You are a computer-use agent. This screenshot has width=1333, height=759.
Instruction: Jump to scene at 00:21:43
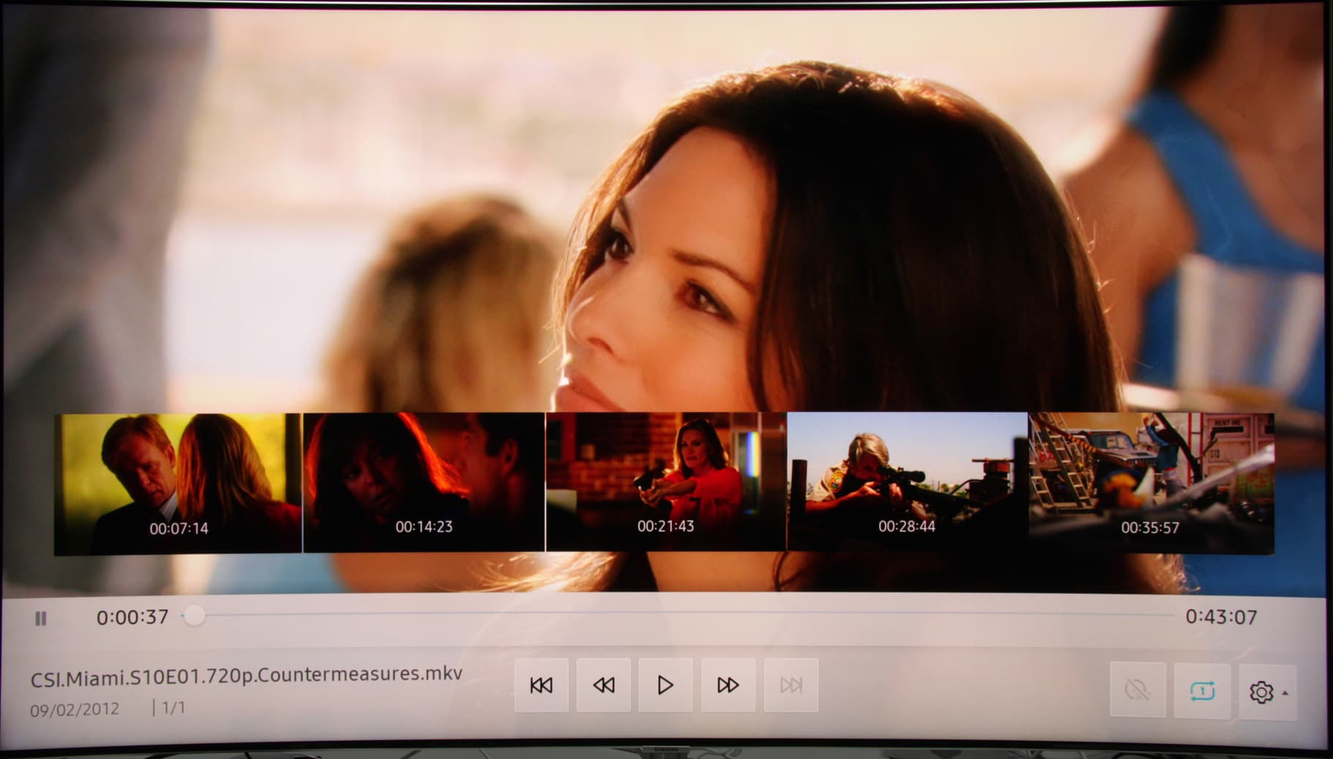coord(666,481)
